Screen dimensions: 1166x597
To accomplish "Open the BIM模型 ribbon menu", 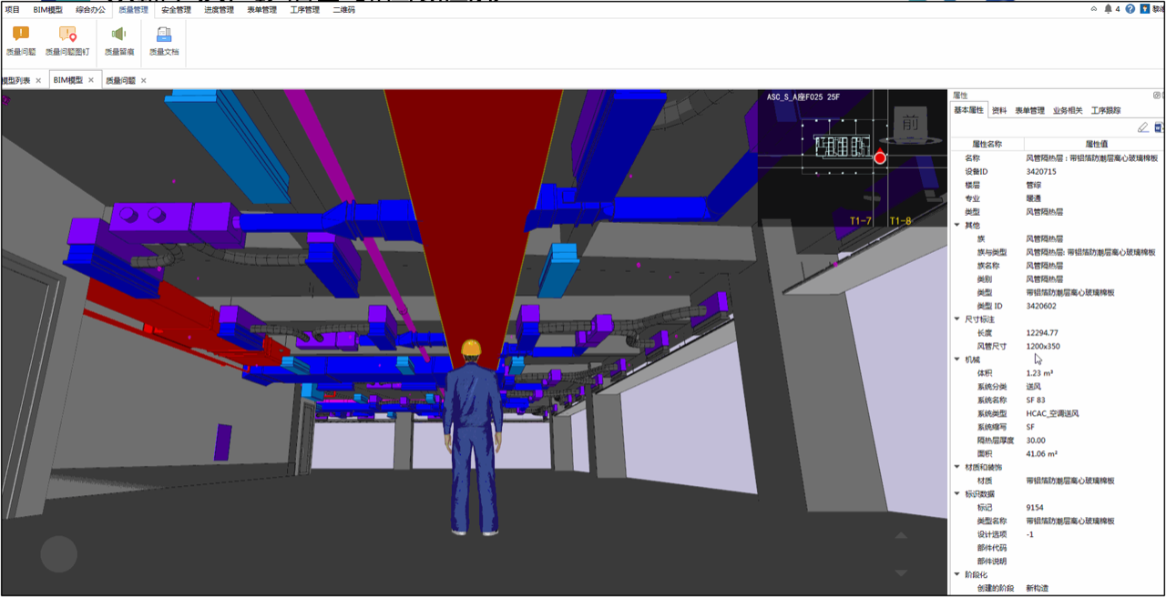I will pos(48,9).
